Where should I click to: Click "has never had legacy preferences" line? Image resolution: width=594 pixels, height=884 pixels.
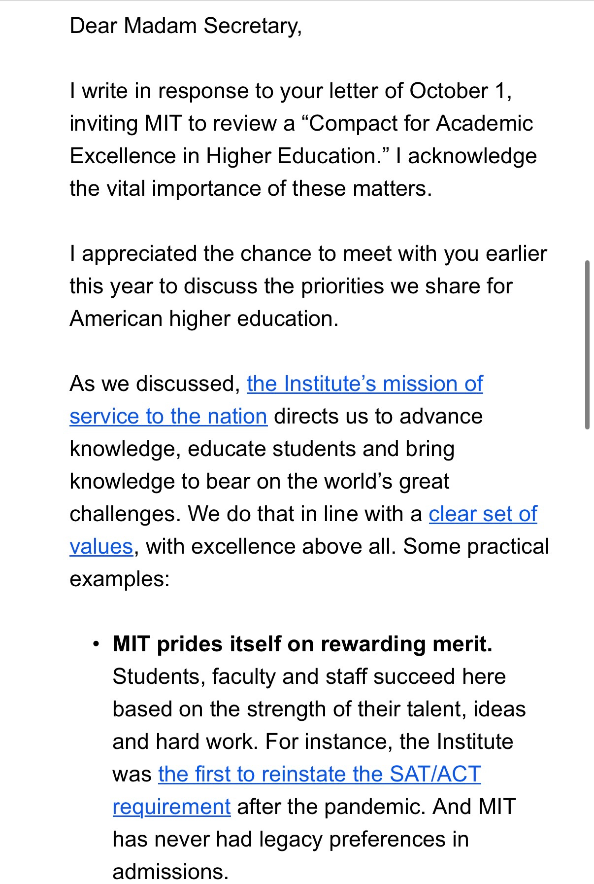pyautogui.click(x=291, y=839)
